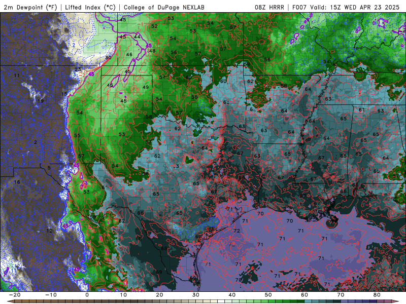Click the black dewpoint value 72 on map
This screenshot has width=406, height=304.
point(236,231)
